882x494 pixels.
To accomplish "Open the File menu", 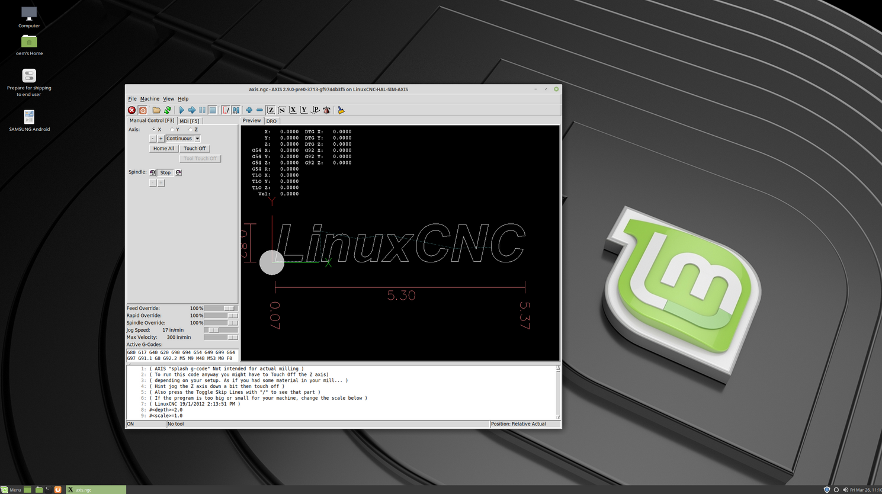I will pyautogui.click(x=132, y=99).
